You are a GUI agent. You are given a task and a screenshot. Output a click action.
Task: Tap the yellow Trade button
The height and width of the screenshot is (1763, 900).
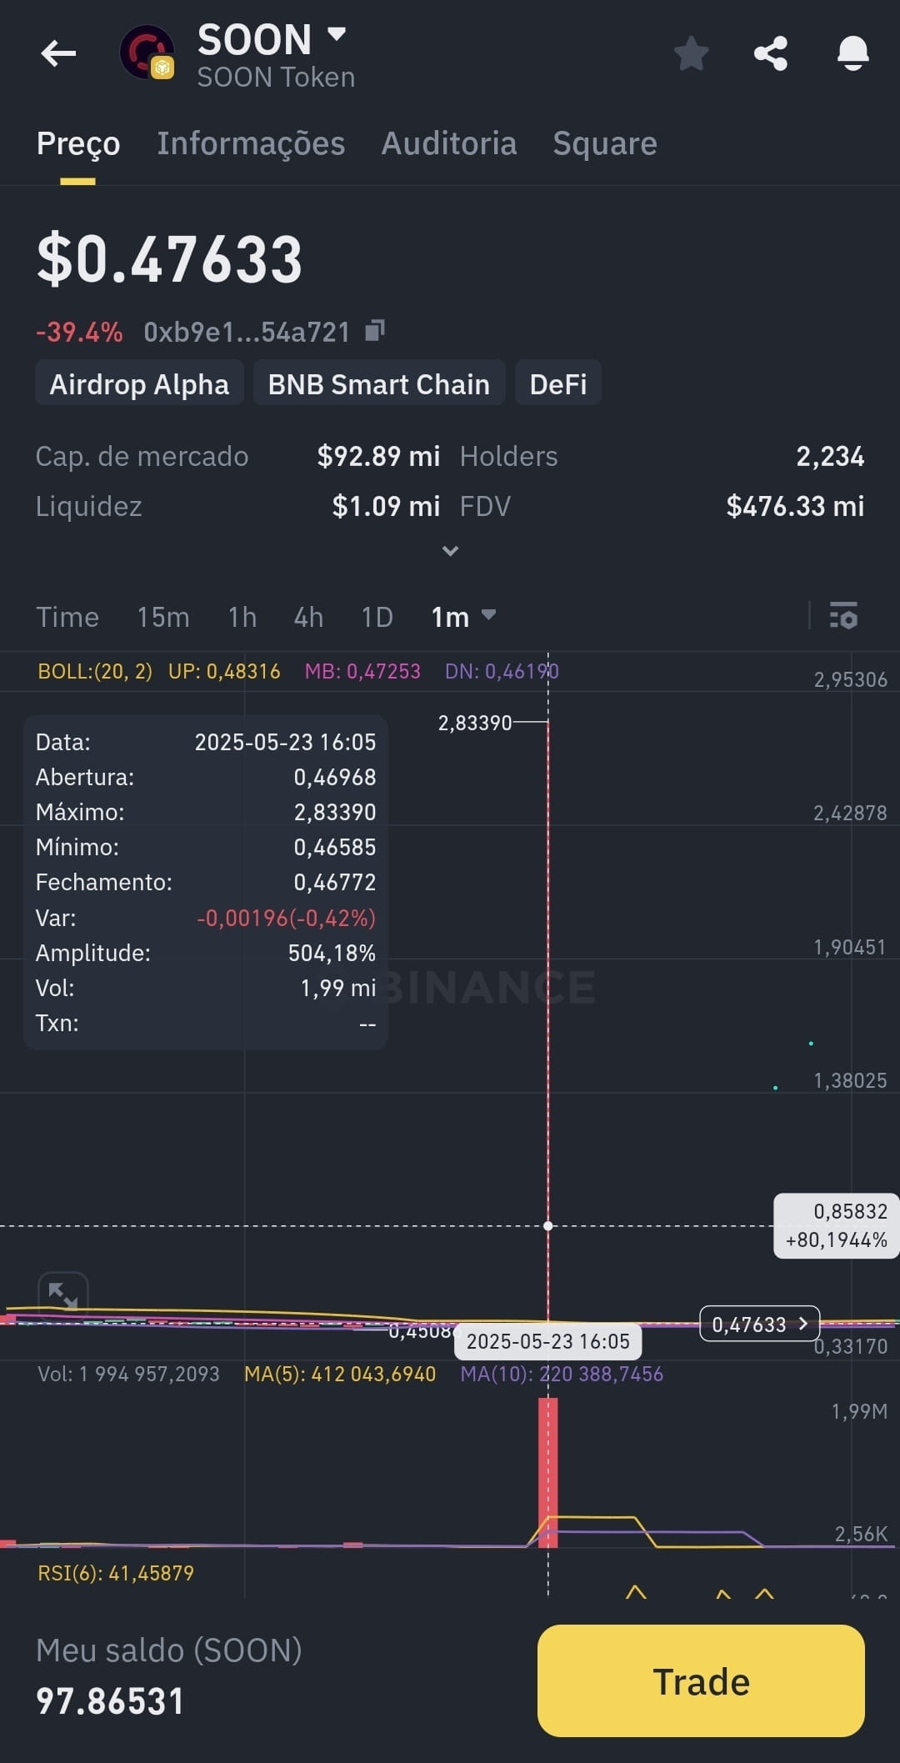click(701, 1681)
